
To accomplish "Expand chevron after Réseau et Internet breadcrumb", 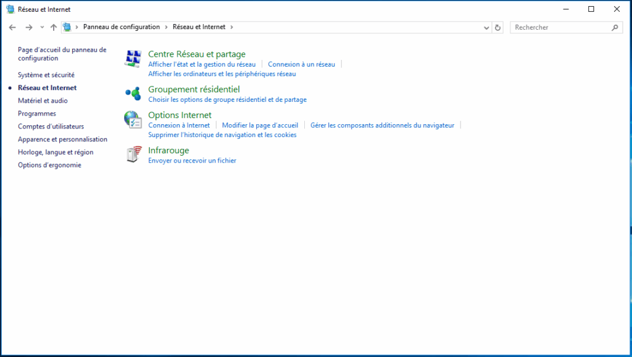I will 231,27.
